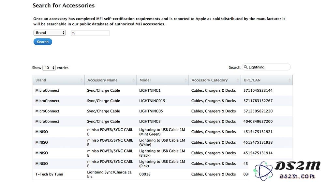This screenshot has width=326, height=182.
Task: Click the sort arrows icon in Accessory Name header
Action: click(x=133, y=80)
